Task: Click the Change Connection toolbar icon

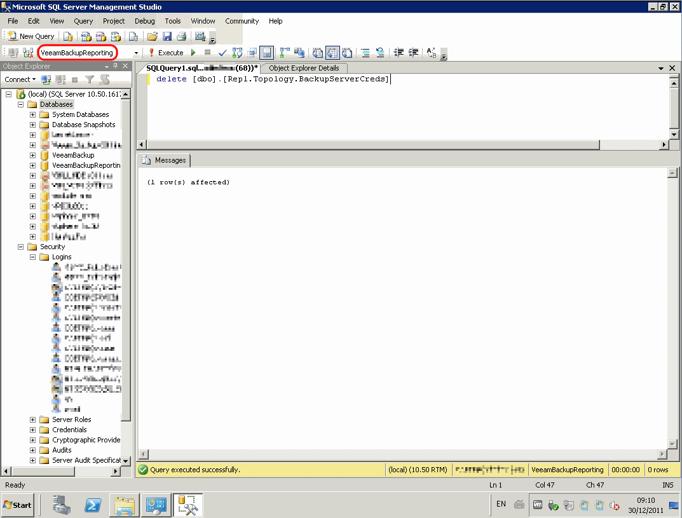Action: (28, 53)
